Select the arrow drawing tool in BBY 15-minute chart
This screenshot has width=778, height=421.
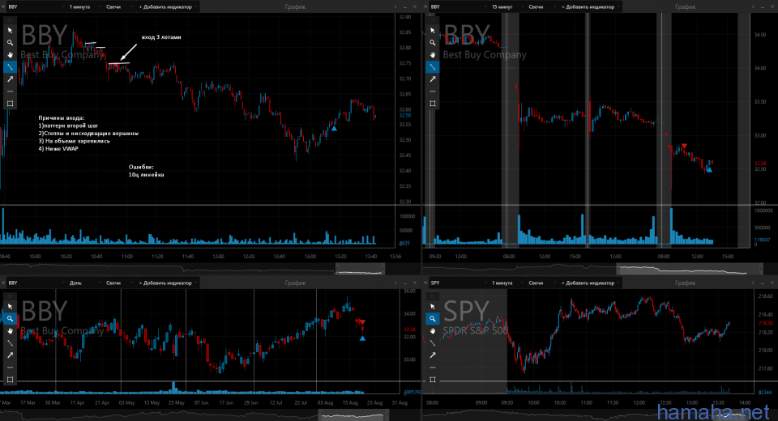click(x=433, y=79)
